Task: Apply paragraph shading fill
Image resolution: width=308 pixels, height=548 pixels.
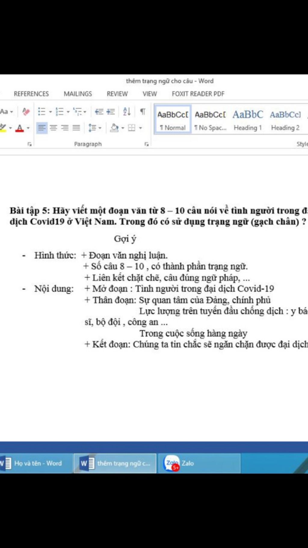Action: 114,128
